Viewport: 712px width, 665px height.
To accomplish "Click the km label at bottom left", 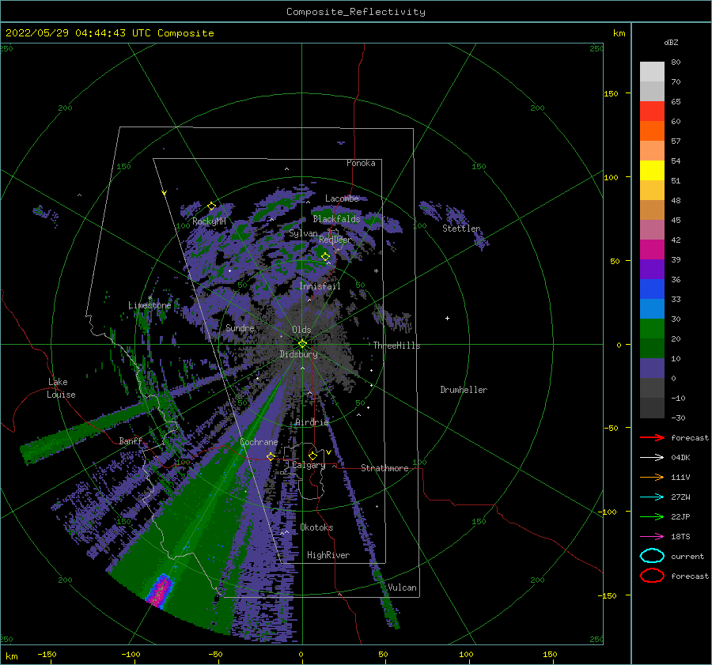I will 11,656.
